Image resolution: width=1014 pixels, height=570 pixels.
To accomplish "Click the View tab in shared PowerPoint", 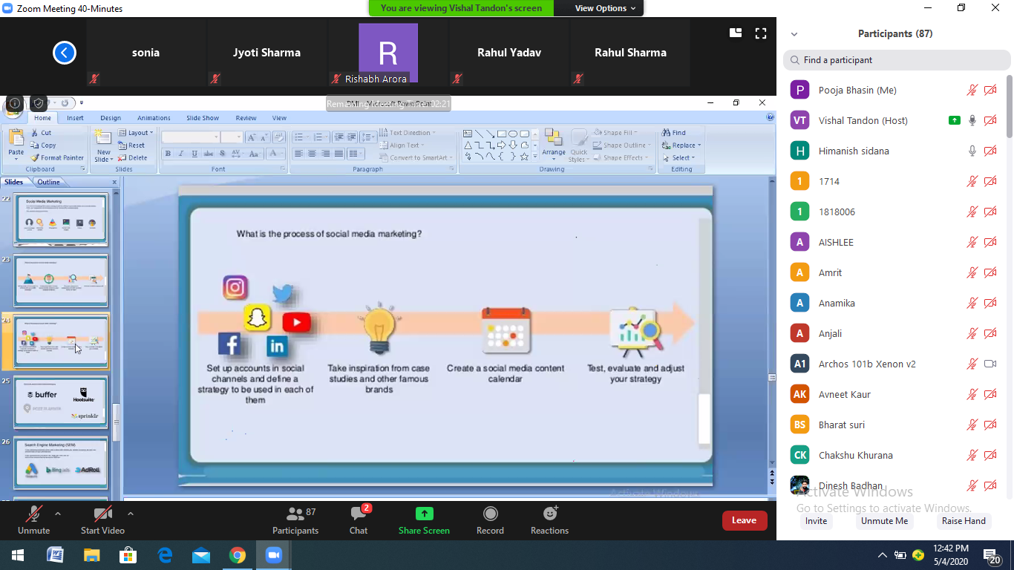I will pyautogui.click(x=279, y=118).
